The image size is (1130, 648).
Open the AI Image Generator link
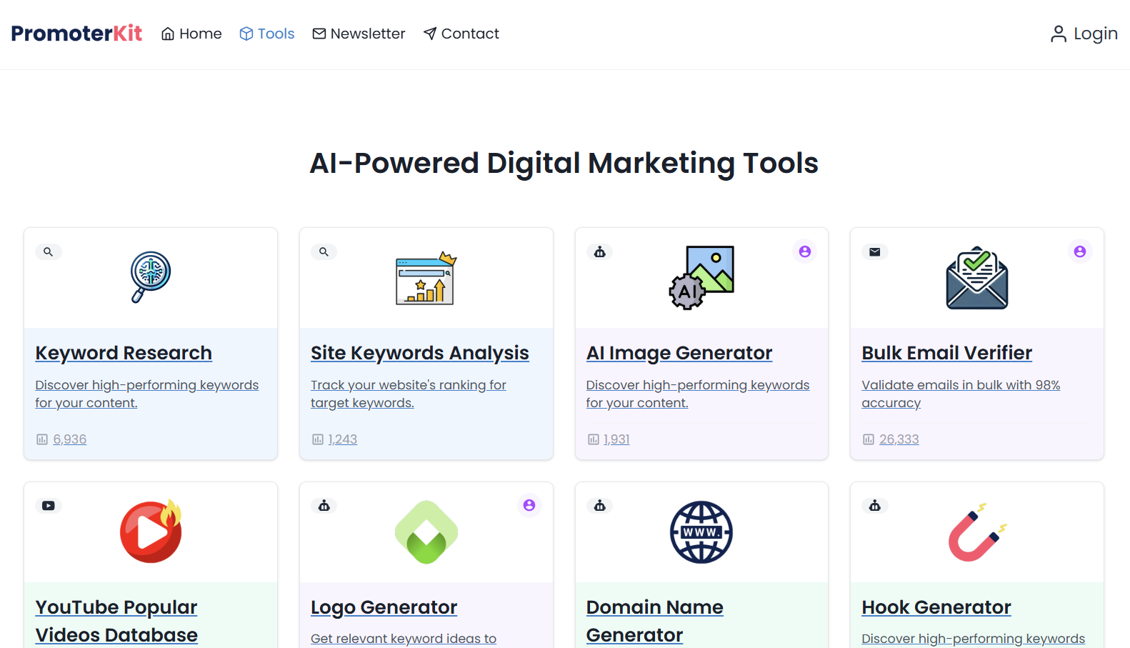tap(679, 353)
